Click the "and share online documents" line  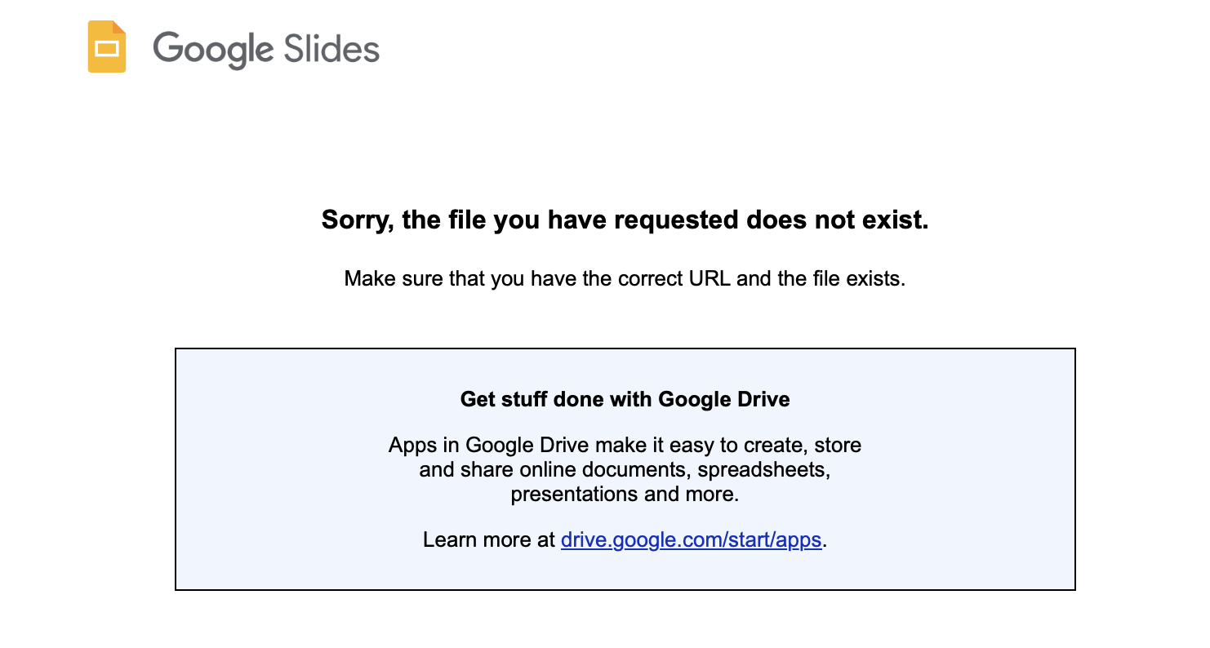(x=555, y=470)
